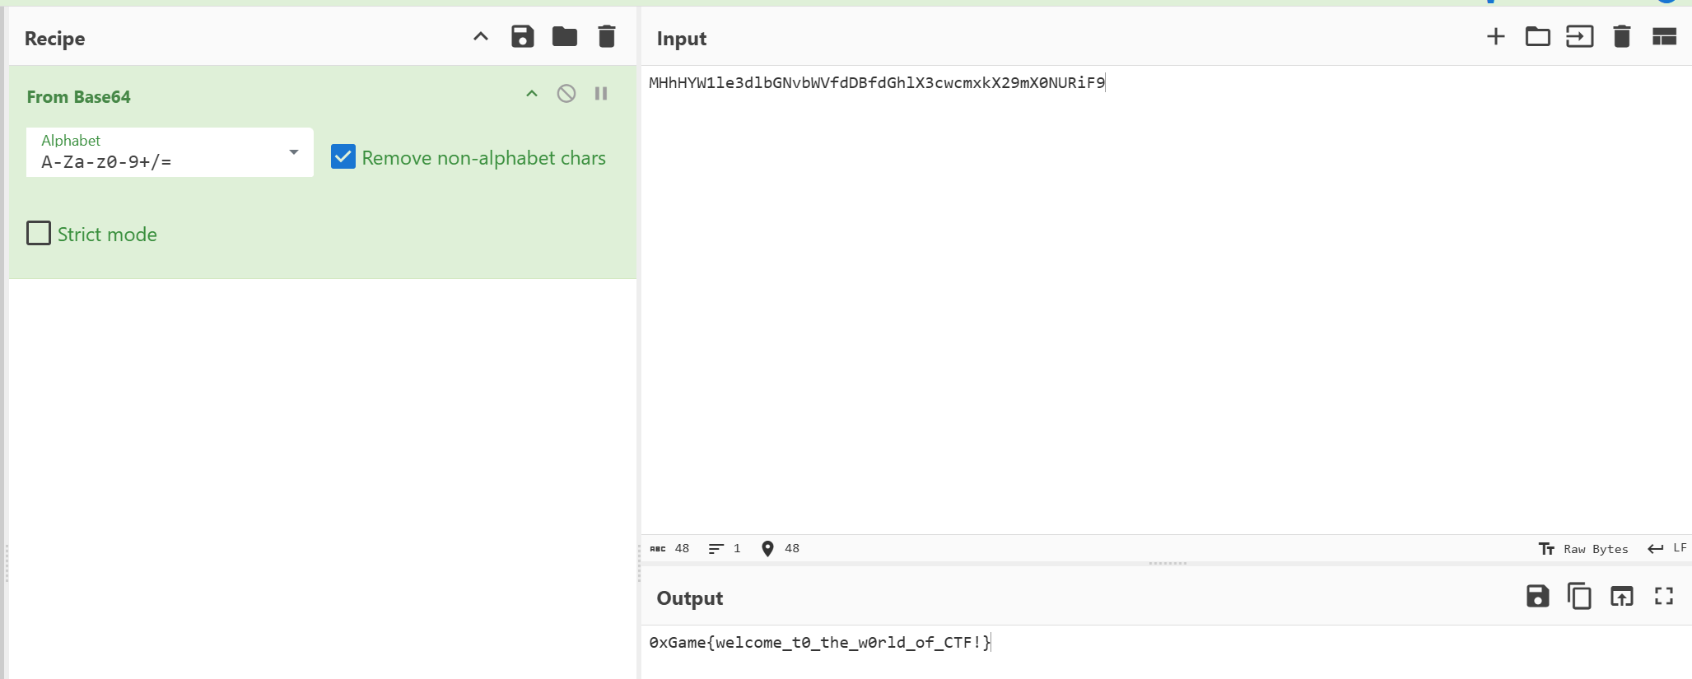Clear recipe with trash icon
The width and height of the screenshot is (1692, 679).
coord(607,37)
